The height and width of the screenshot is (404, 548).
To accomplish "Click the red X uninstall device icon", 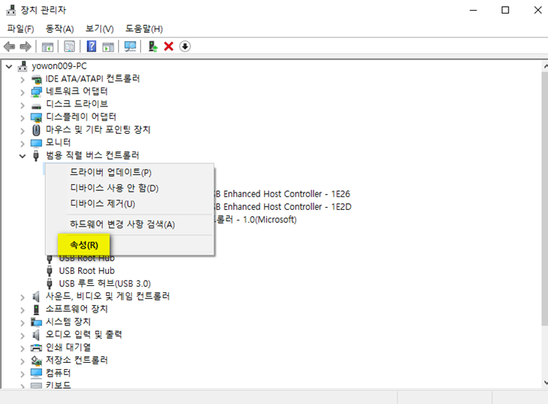I will point(169,46).
